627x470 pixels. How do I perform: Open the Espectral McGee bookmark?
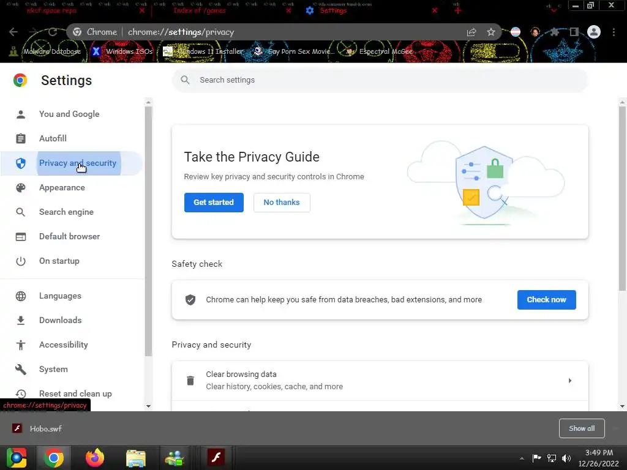pyautogui.click(x=380, y=51)
